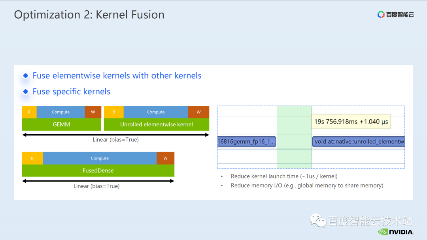Select the orange W block above GEMM

pyautogui.click(x=93, y=112)
